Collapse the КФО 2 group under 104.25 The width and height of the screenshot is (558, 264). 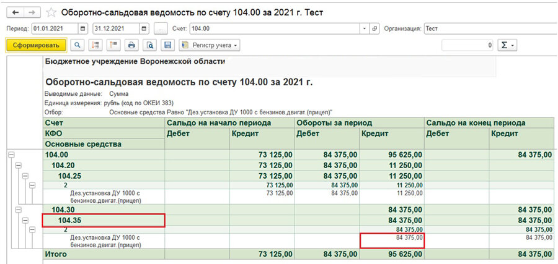(x=32, y=185)
